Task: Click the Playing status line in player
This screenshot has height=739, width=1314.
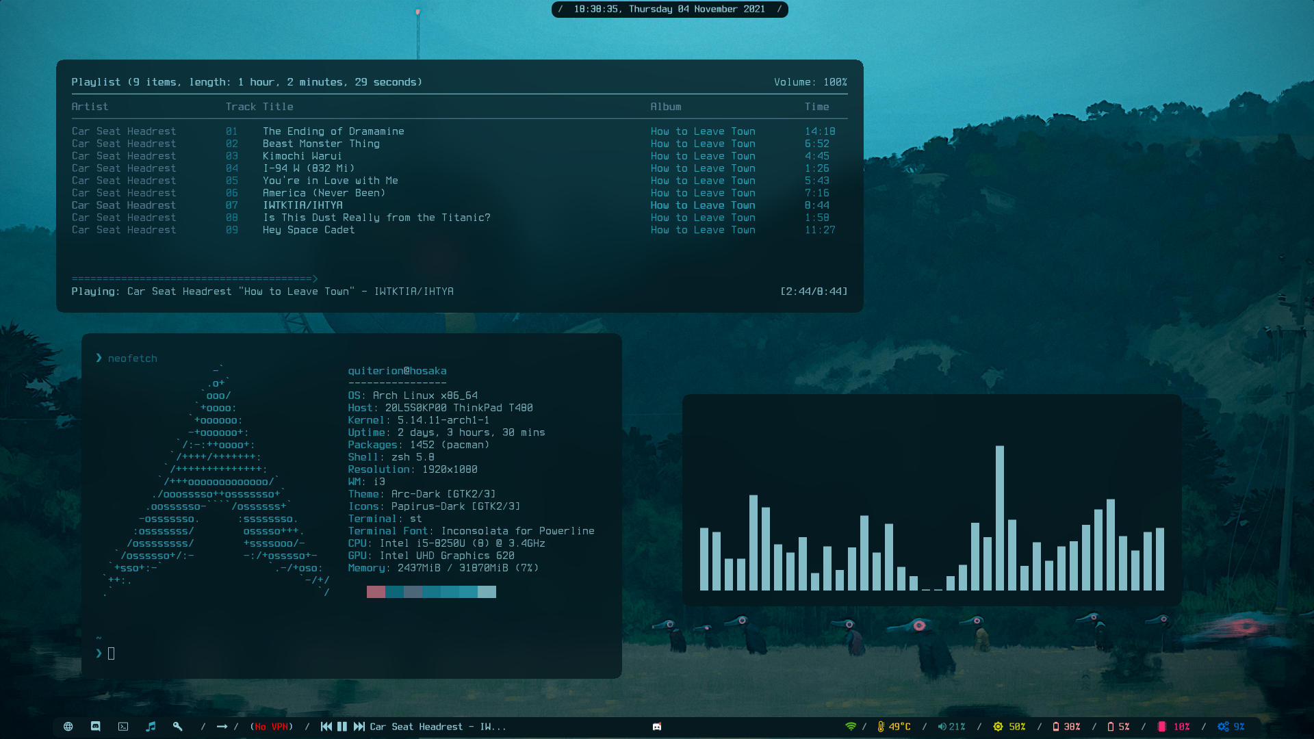Action: pyautogui.click(x=262, y=291)
